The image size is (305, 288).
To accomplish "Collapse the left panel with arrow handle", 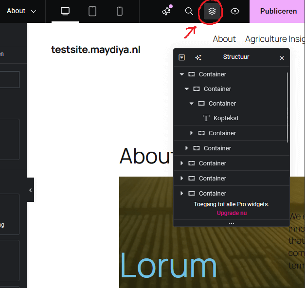I will point(30,190).
